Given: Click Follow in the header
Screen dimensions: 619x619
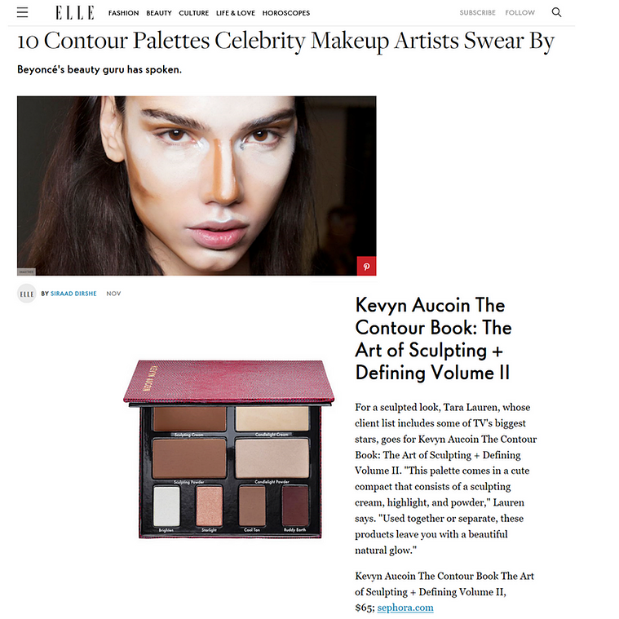Looking at the screenshot, I should tap(520, 12).
